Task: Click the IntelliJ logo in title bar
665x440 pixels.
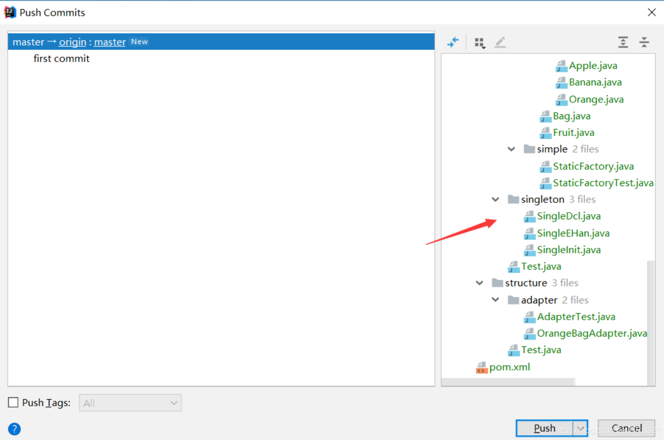Action: coord(10,12)
